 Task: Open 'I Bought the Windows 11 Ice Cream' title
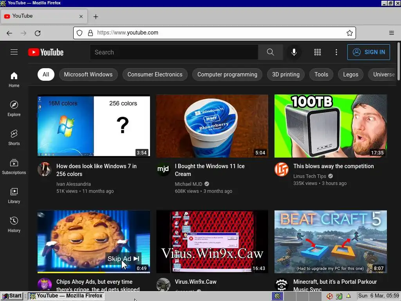210,170
